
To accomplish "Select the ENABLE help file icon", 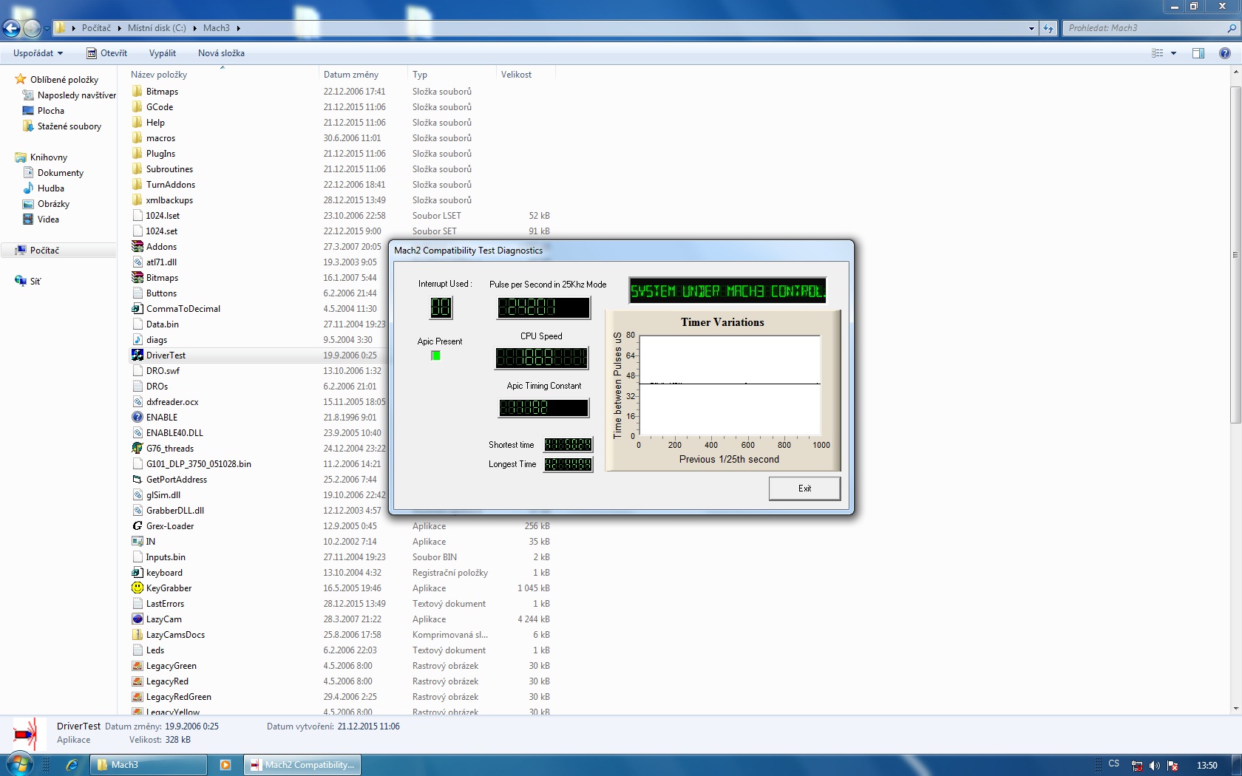I will coord(138,418).
